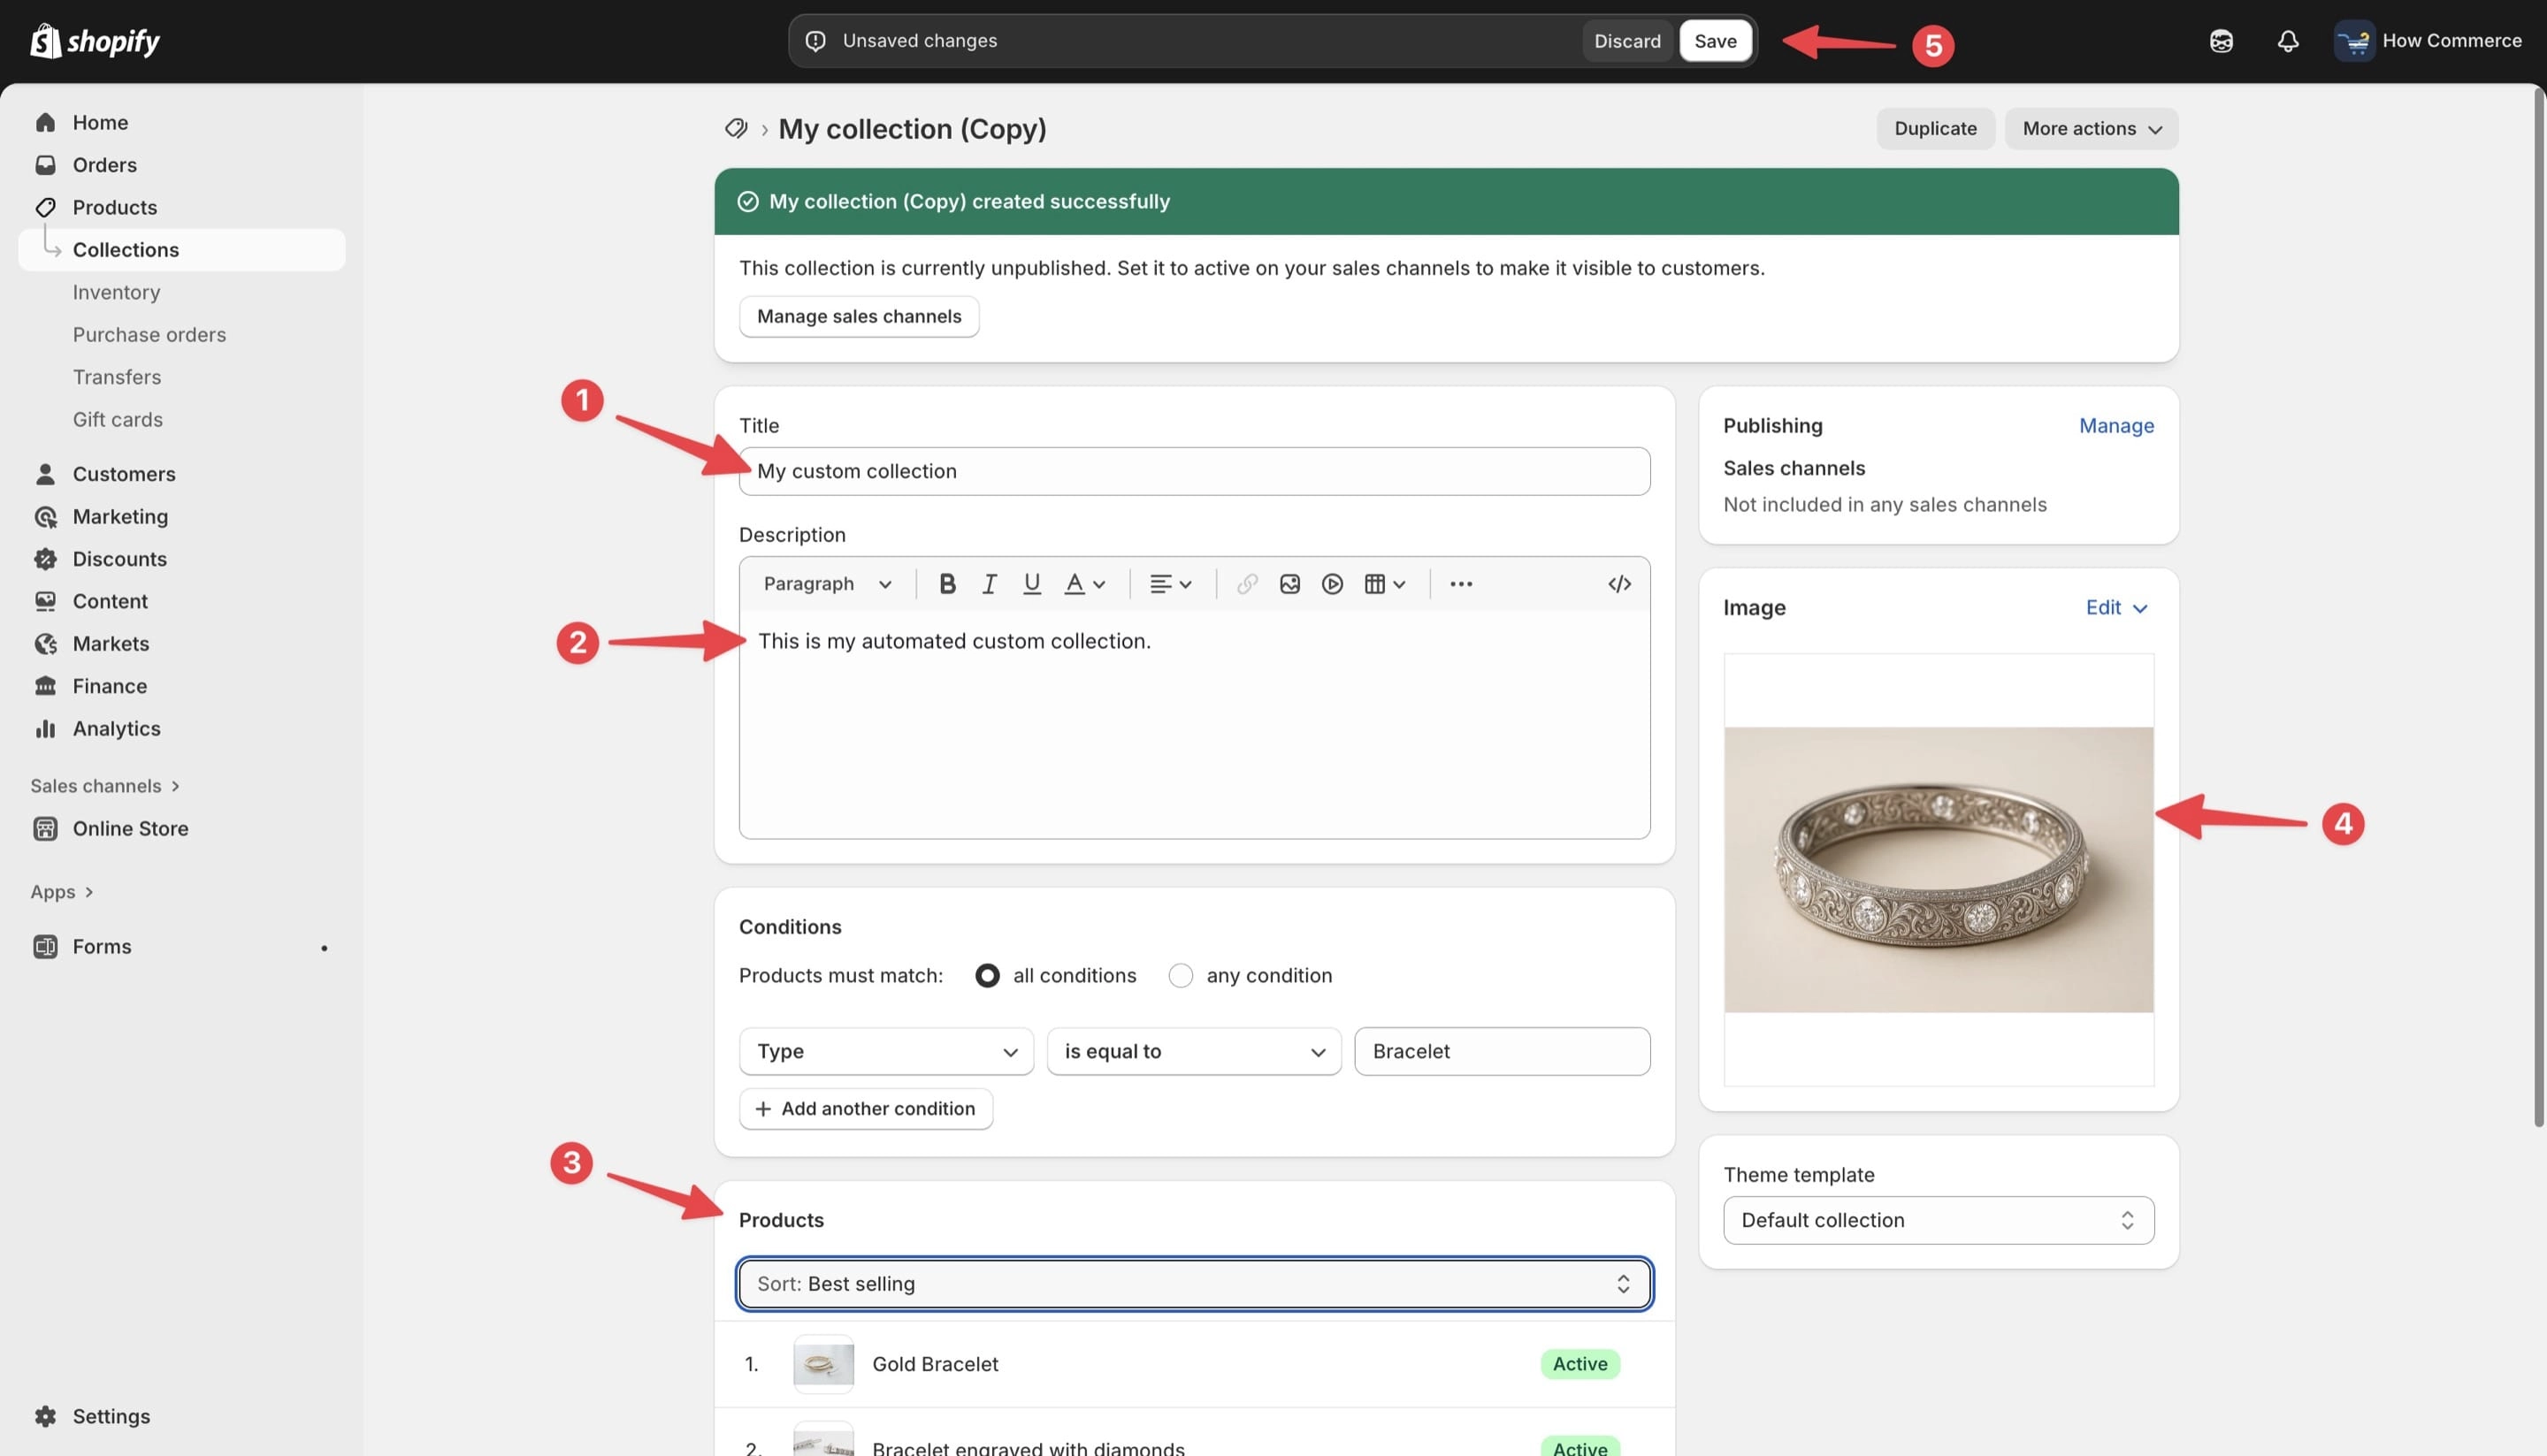Click into the description text area
The width and height of the screenshot is (2547, 1456).
pos(1195,724)
